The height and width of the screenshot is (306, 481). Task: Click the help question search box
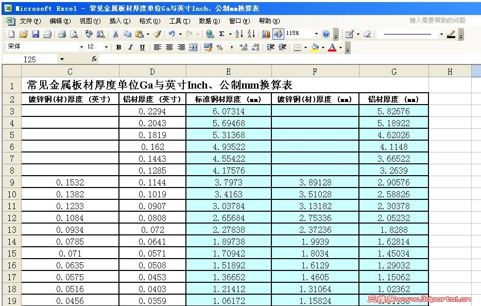(437, 21)
